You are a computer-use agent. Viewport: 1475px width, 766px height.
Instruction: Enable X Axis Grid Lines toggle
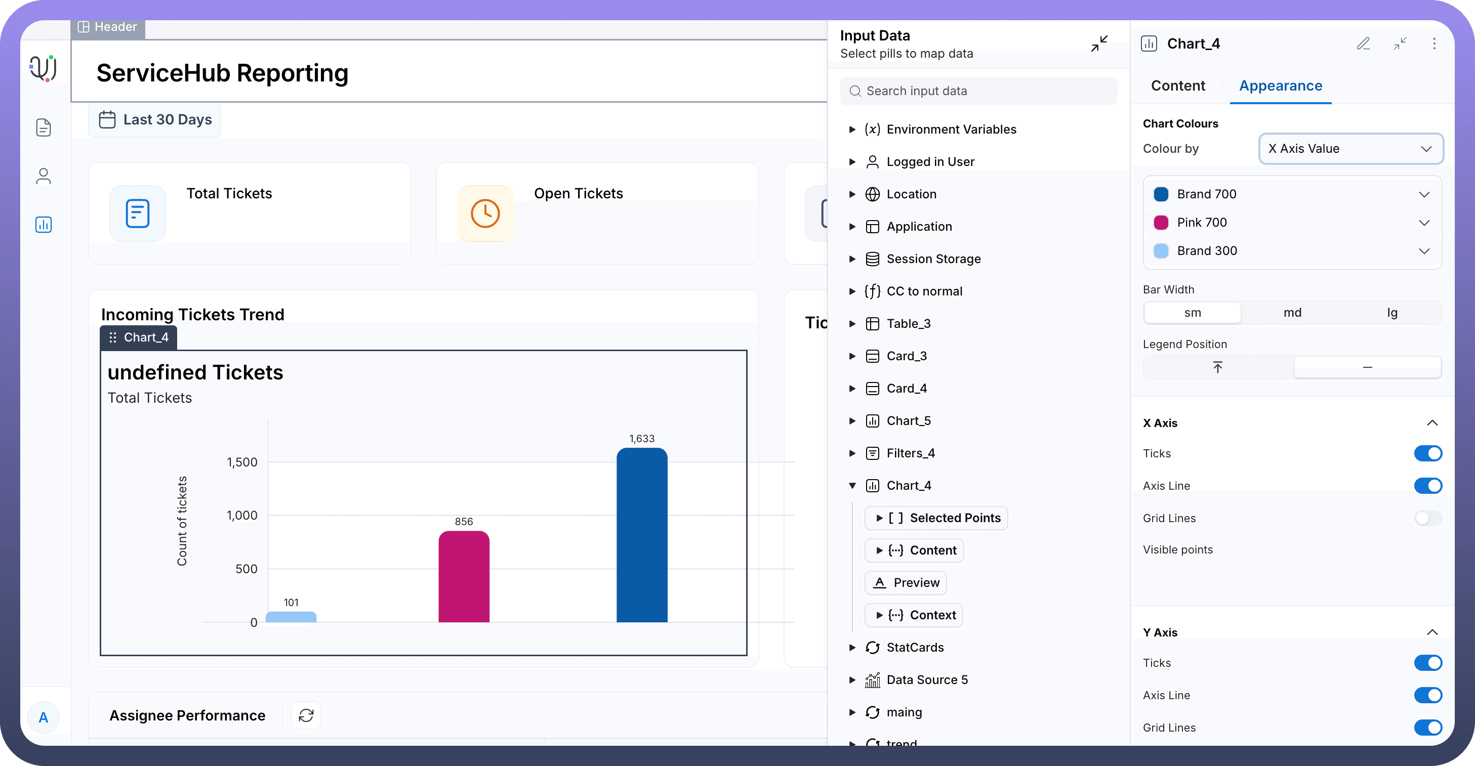click(1427, 518)
